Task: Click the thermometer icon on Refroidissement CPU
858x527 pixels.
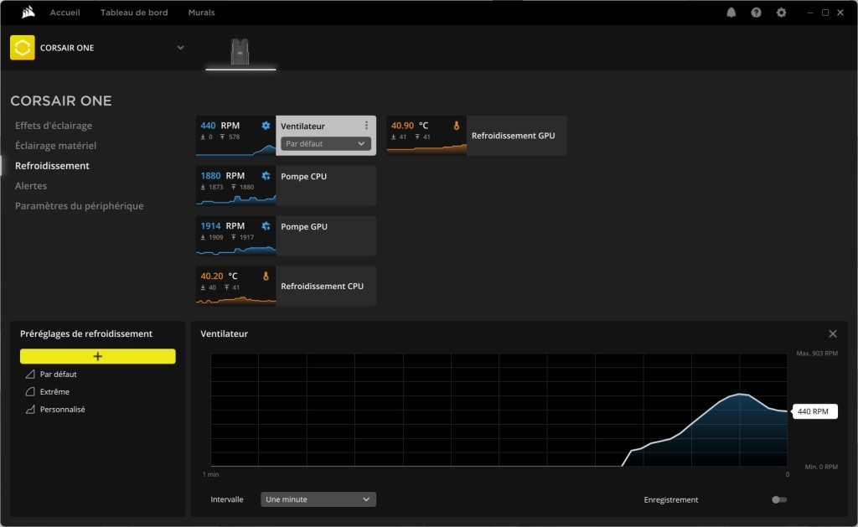Action: [266, 275]
